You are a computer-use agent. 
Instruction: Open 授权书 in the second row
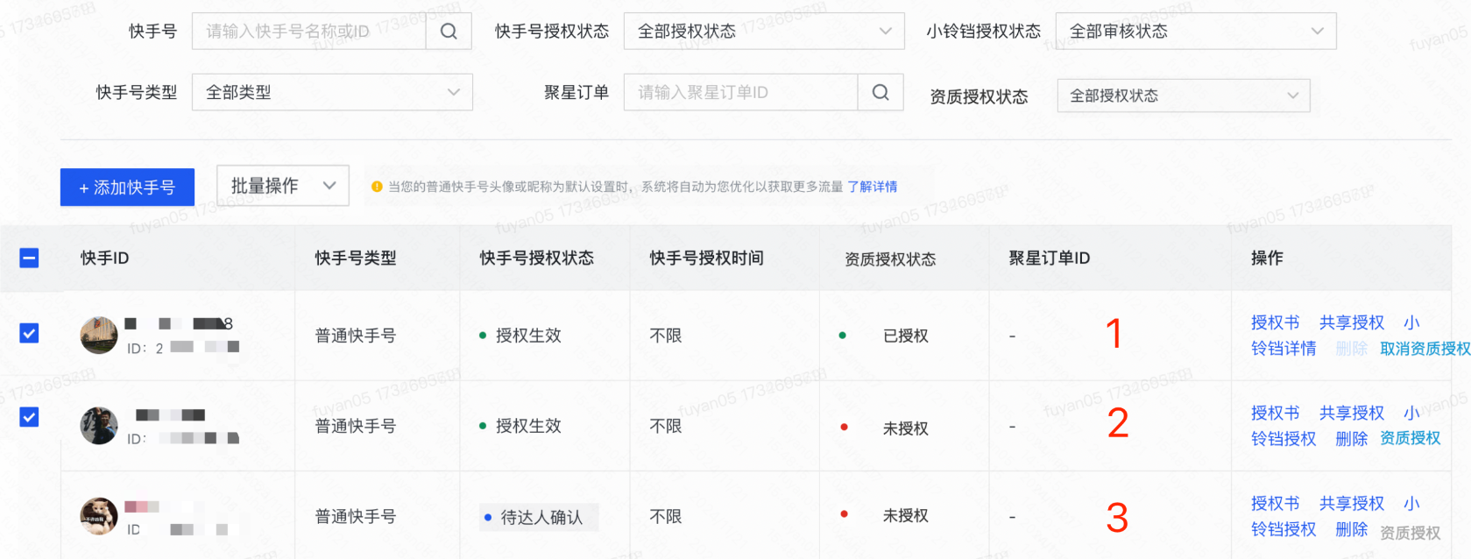coord(1276,413)
